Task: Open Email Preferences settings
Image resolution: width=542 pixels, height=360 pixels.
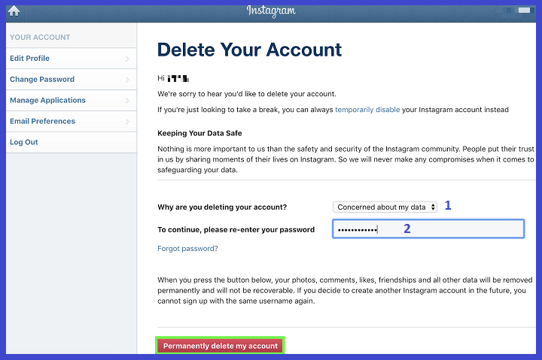Action: click(42, 121)
